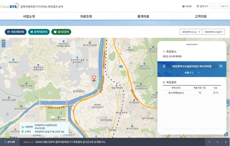Image resolution: width=230 pixels, height=146 pixels.
Task: Click the location pin icon in blue header
Action: [x=164, y=66]
